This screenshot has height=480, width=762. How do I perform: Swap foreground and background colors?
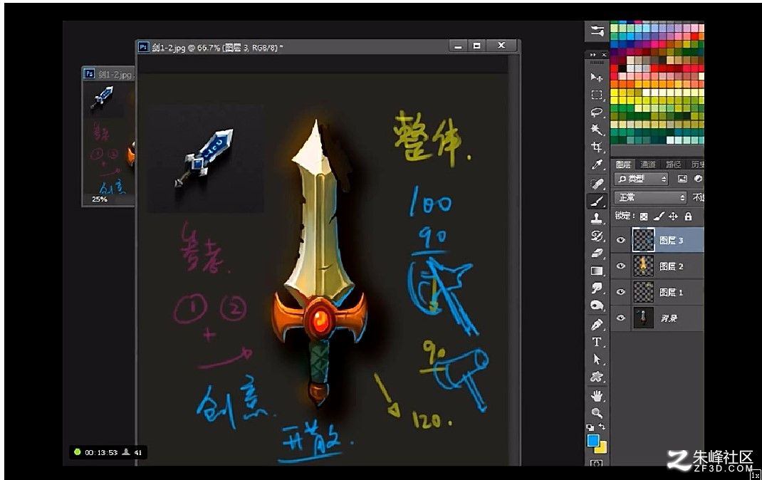tap(602, 427)
